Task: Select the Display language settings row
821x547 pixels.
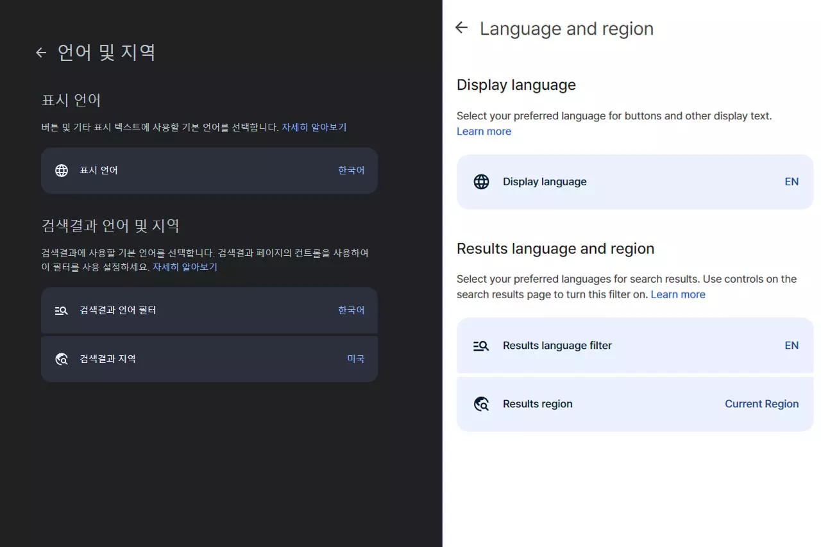Action: [x=635, y=181]
